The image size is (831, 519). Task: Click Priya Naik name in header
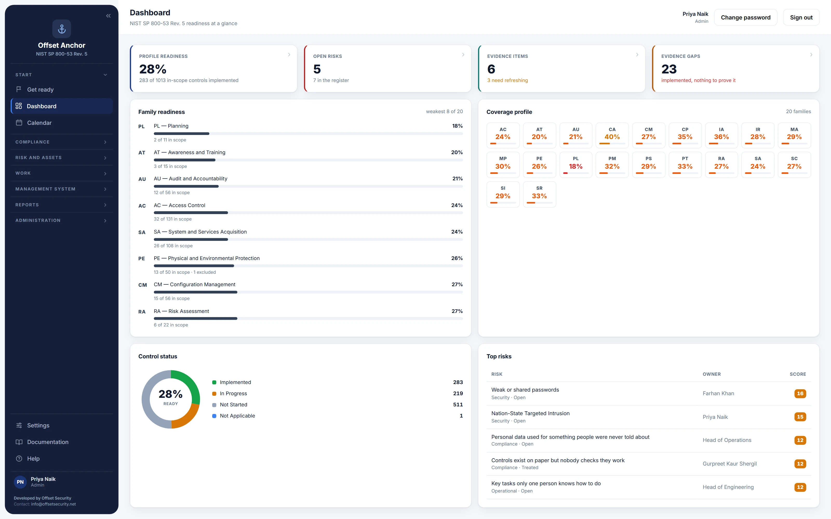(695, 14)
